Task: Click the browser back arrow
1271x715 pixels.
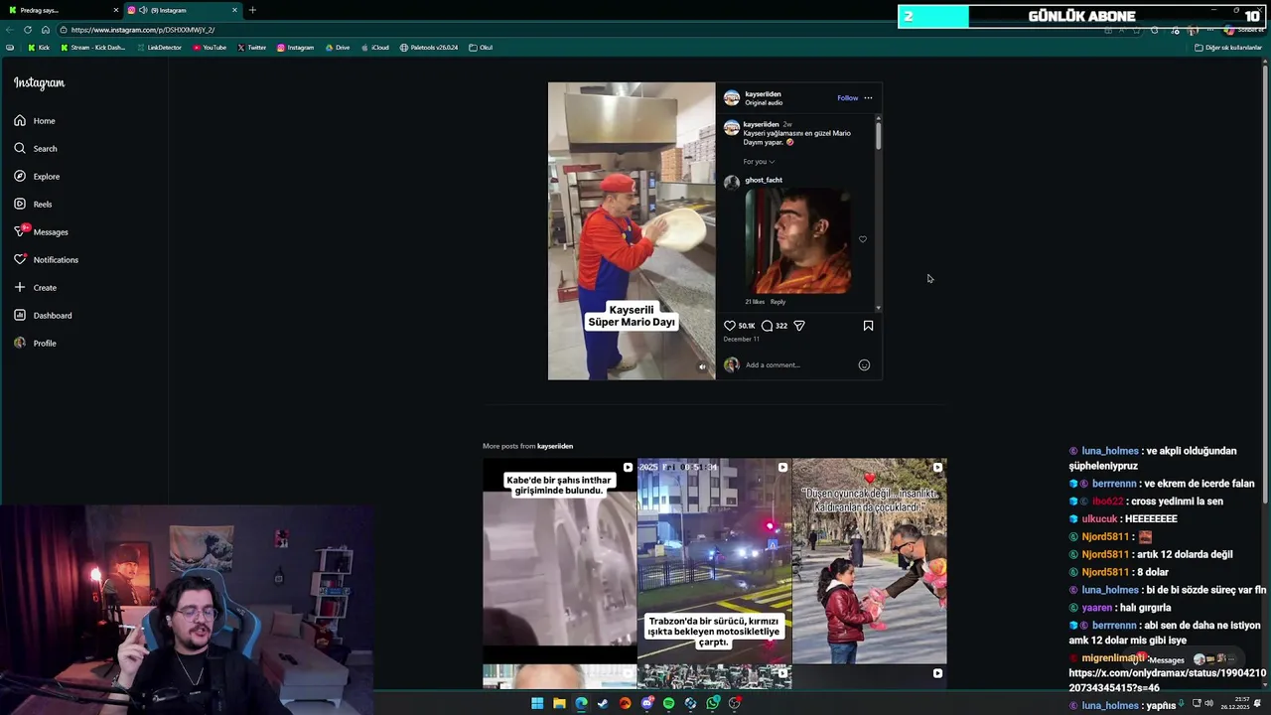Action: [x=10, y=30]
